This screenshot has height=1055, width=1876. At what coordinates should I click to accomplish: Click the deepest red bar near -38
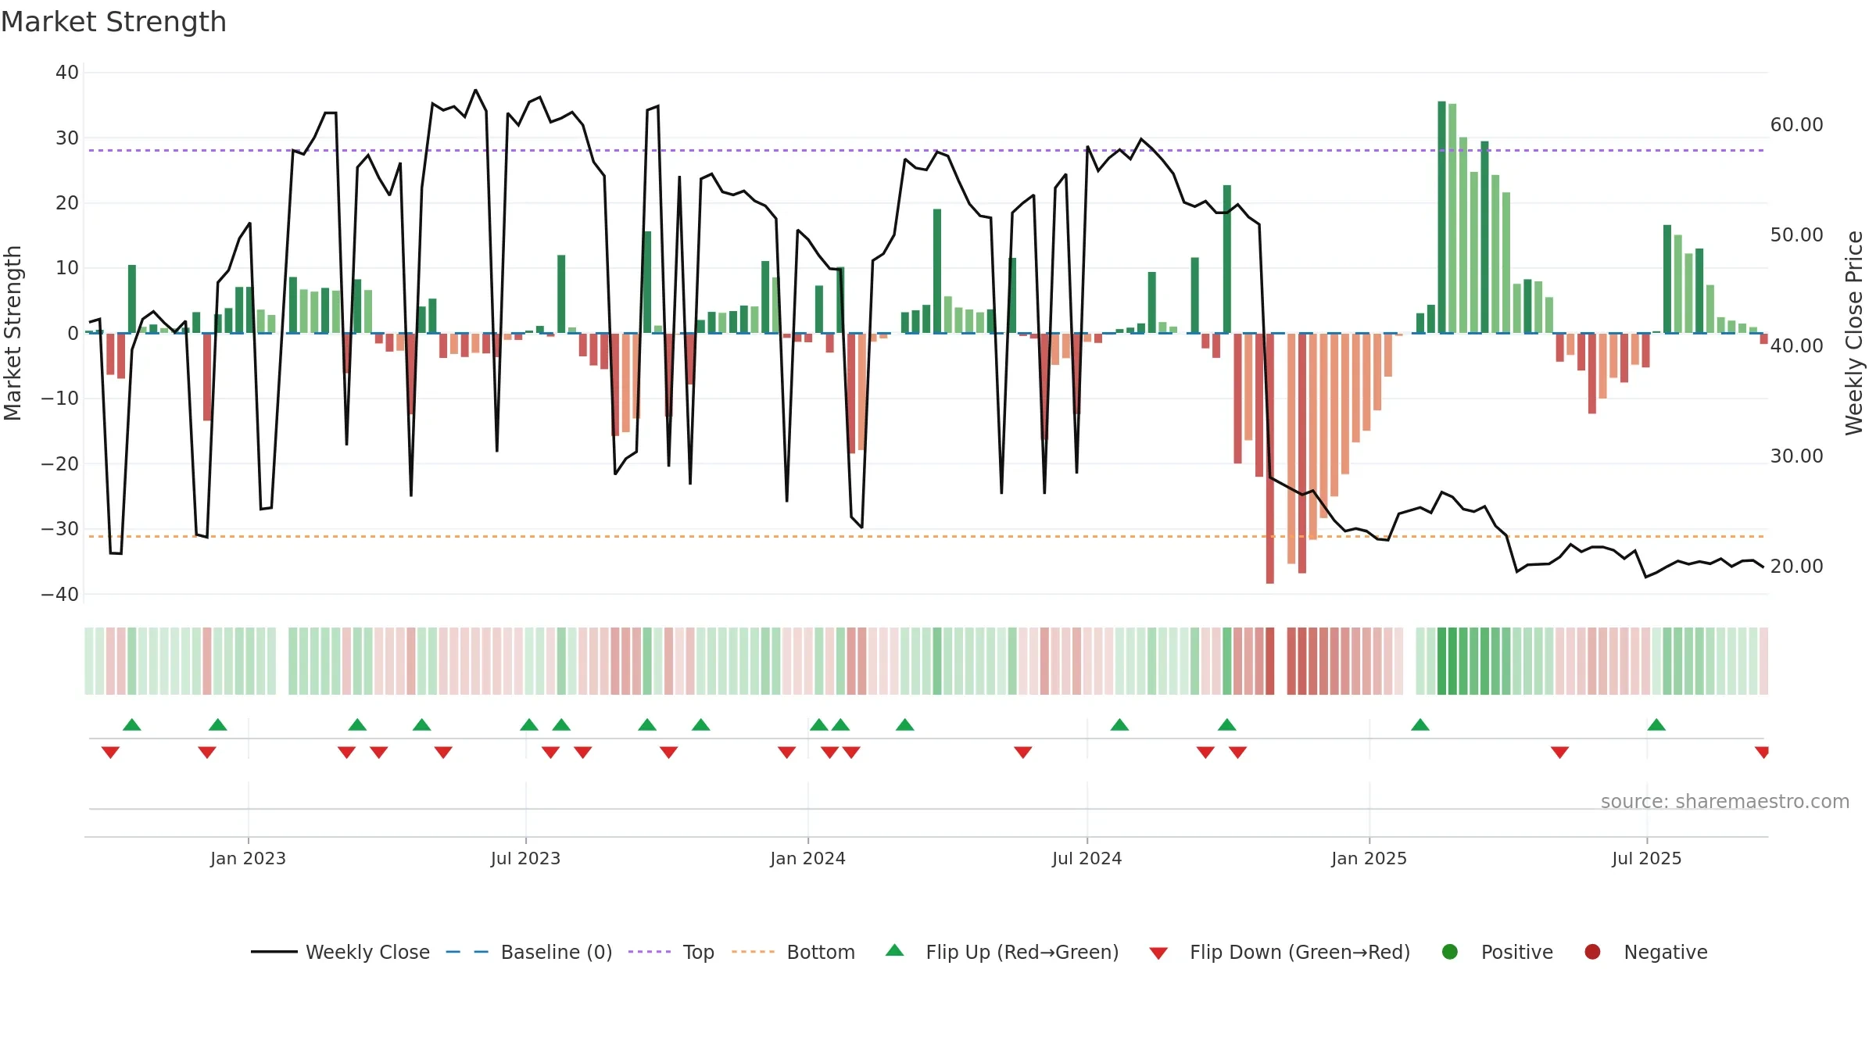pyautogui.click(x=1270, y=458)
